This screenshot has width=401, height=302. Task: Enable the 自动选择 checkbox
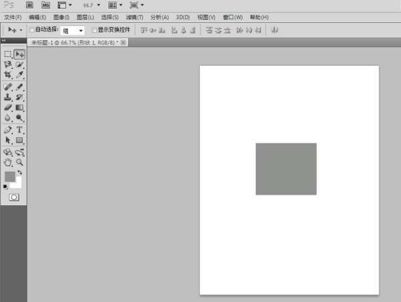31,30
